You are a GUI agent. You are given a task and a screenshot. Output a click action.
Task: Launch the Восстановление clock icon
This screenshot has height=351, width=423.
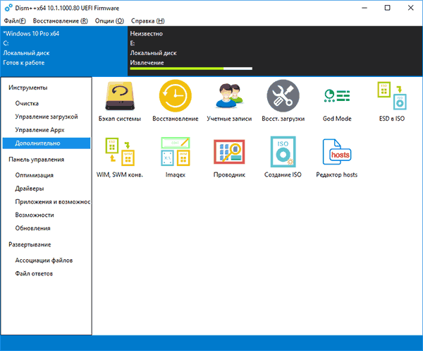tap(176, 101)
